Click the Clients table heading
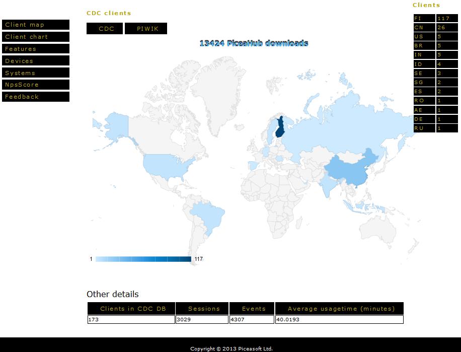The image size is (461, 352). click(426, 5)
